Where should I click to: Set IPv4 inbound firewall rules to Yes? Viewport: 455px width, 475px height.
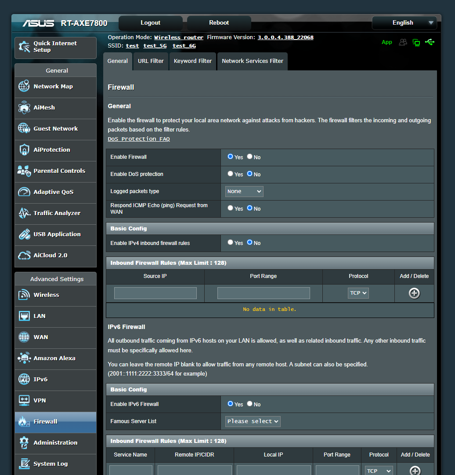(x=230, y=242)
